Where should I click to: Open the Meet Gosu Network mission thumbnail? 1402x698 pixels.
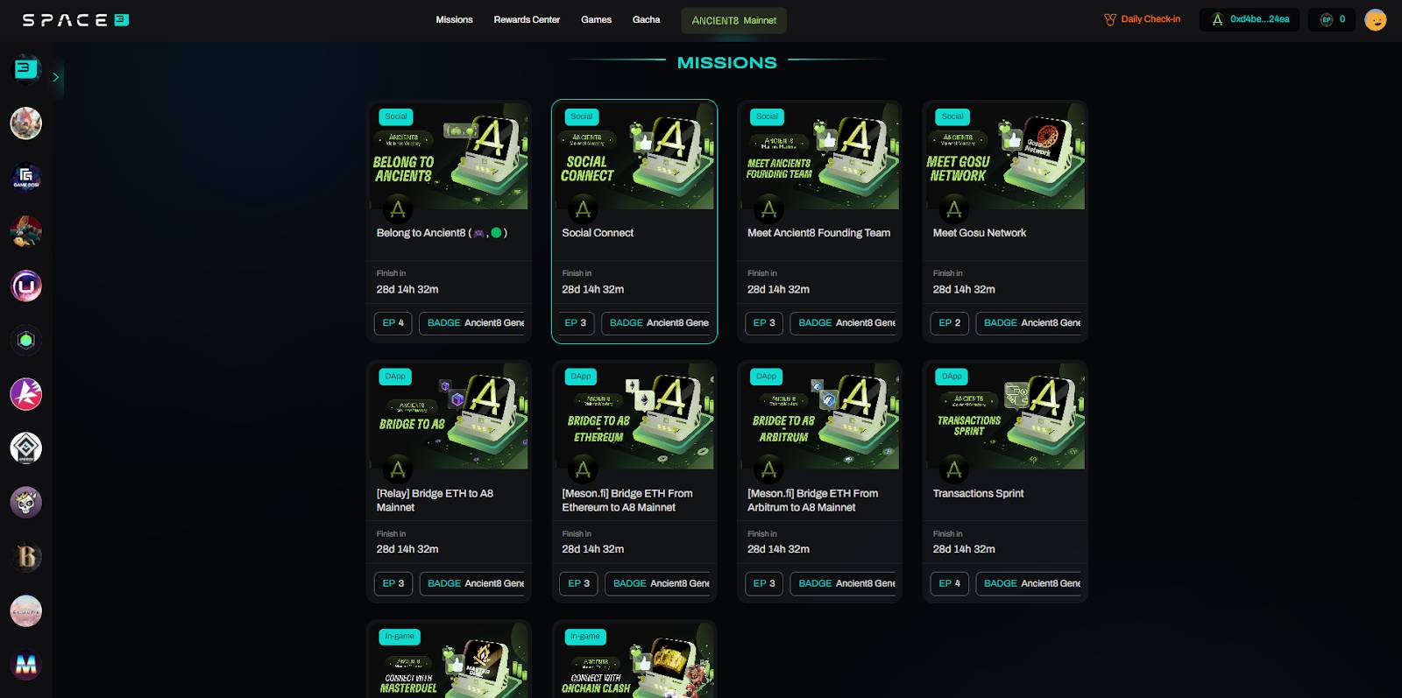[1006, 157]
